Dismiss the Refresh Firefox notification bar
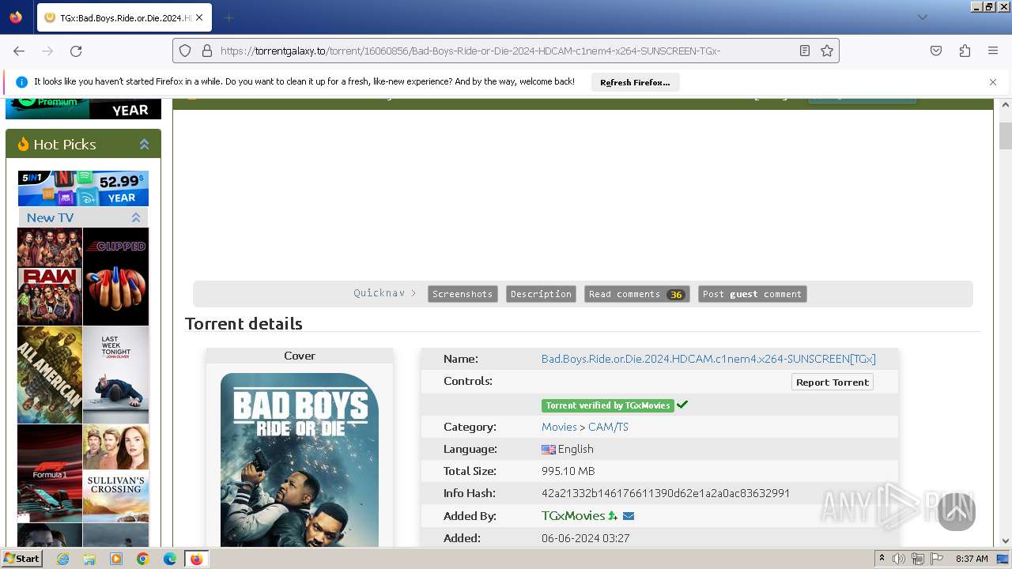Viewport: 1012px width, 569px height. 993,82
